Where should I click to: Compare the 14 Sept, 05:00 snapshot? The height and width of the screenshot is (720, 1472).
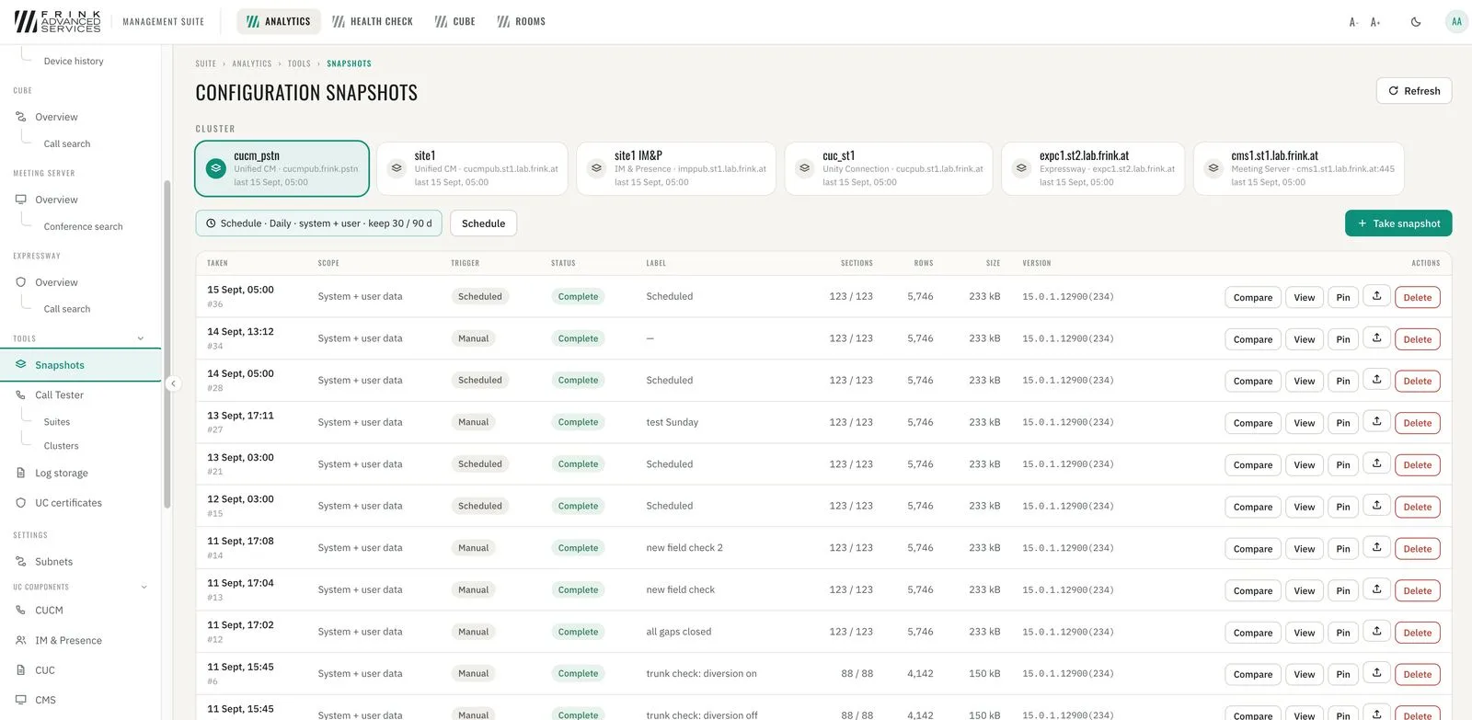point(1253,381)
